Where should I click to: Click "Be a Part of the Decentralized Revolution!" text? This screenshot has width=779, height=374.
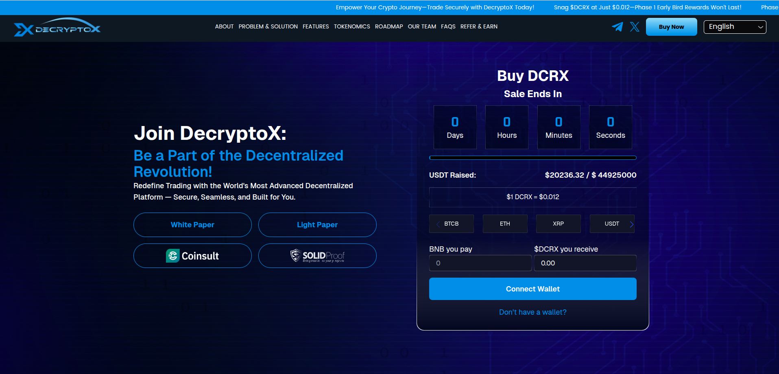238,163
